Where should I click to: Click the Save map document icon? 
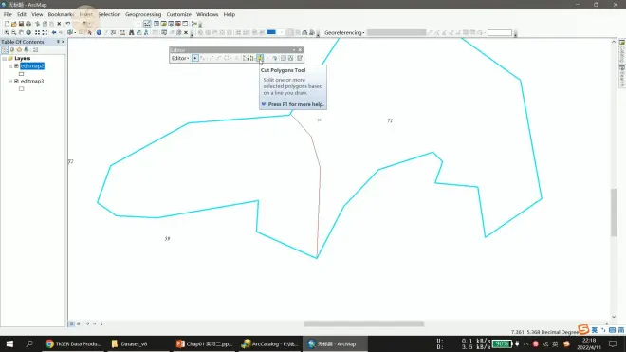coord(21,24)
